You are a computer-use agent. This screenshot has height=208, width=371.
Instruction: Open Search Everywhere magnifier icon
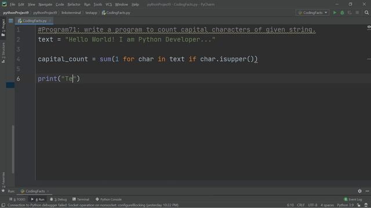click(366, 13)
